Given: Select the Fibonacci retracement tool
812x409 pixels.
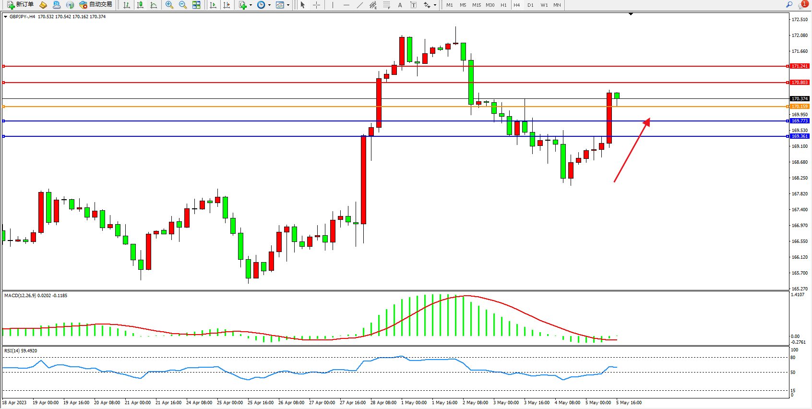Looking at the screenshot, I should (x=387, y=5).
